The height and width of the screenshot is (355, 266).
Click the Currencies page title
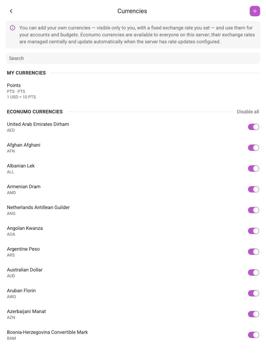[x=132, y=11]
